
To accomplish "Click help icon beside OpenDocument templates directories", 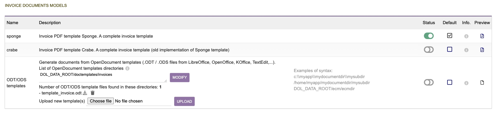I will (127, 69).
